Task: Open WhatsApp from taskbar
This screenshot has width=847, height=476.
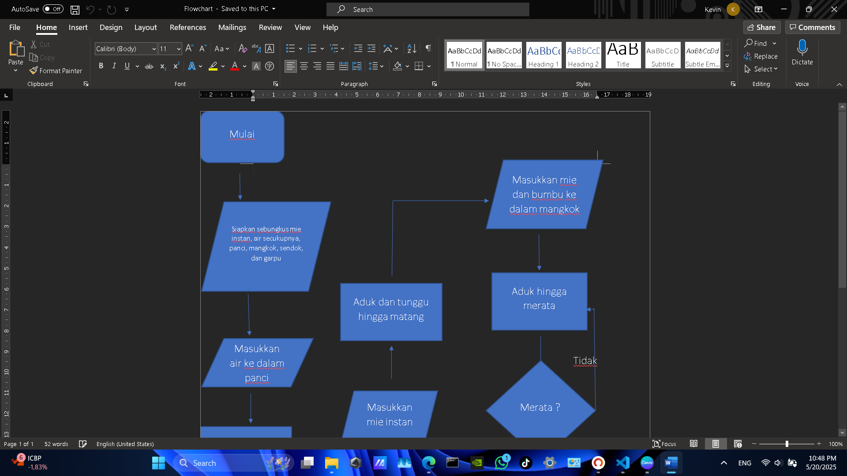Action: click(x=502, y=463)
